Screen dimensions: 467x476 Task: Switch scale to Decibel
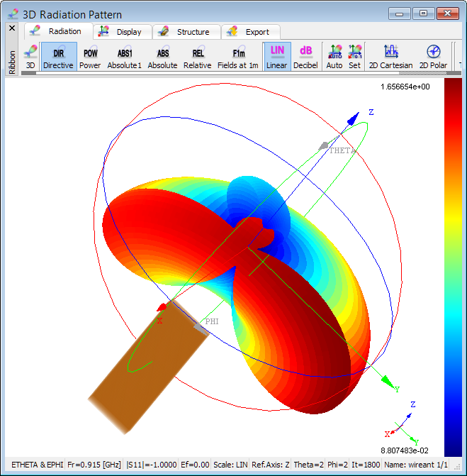click(305, 57)
